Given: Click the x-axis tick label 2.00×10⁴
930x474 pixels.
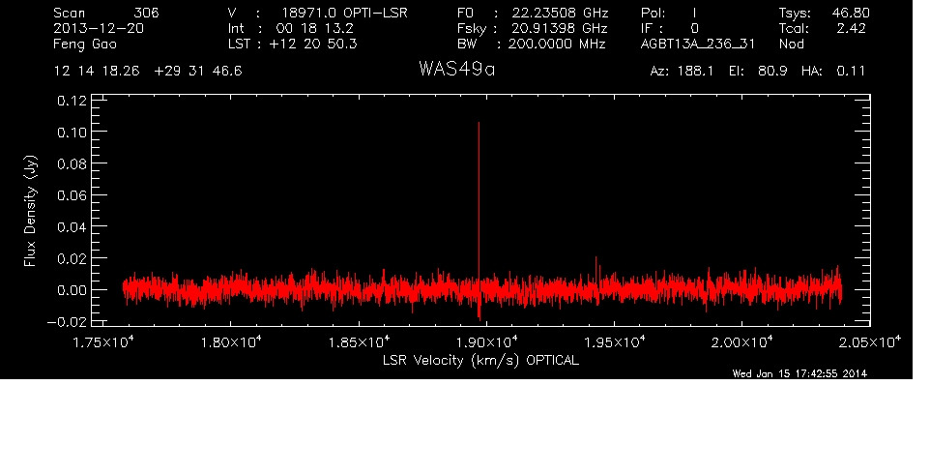Looking at the screenshot, I should click(x=742, y=342).
